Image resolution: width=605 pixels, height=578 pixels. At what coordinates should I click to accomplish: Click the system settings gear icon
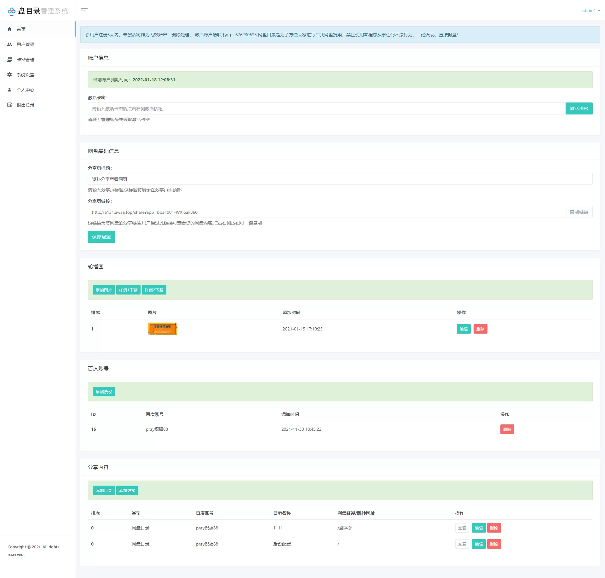point(9,74)
